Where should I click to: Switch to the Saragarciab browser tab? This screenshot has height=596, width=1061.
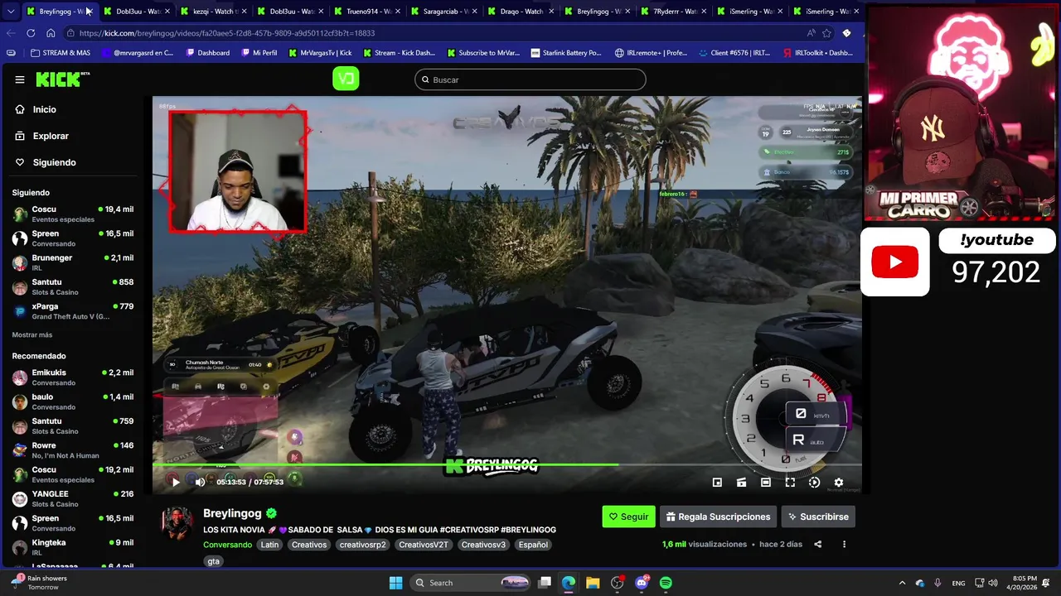click(444, 12)
